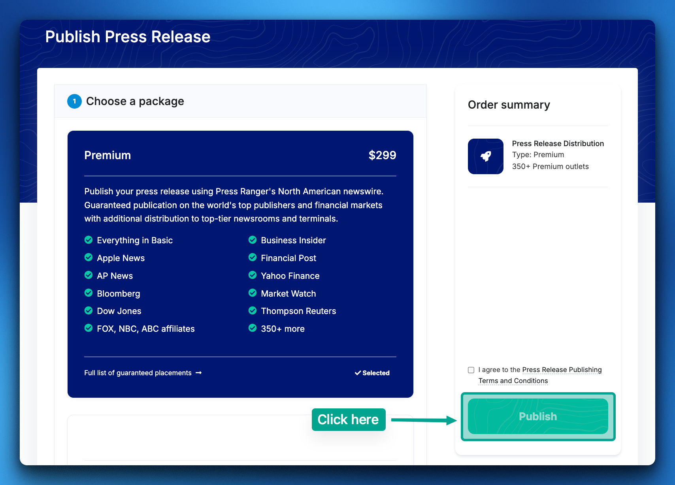Click the Order summary heading
This screenshot has height=485, width=675.
coord(509,105)
